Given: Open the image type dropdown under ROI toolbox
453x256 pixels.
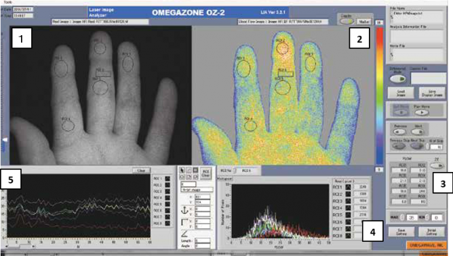Looking at the screenshot, I should coord(197,190).
